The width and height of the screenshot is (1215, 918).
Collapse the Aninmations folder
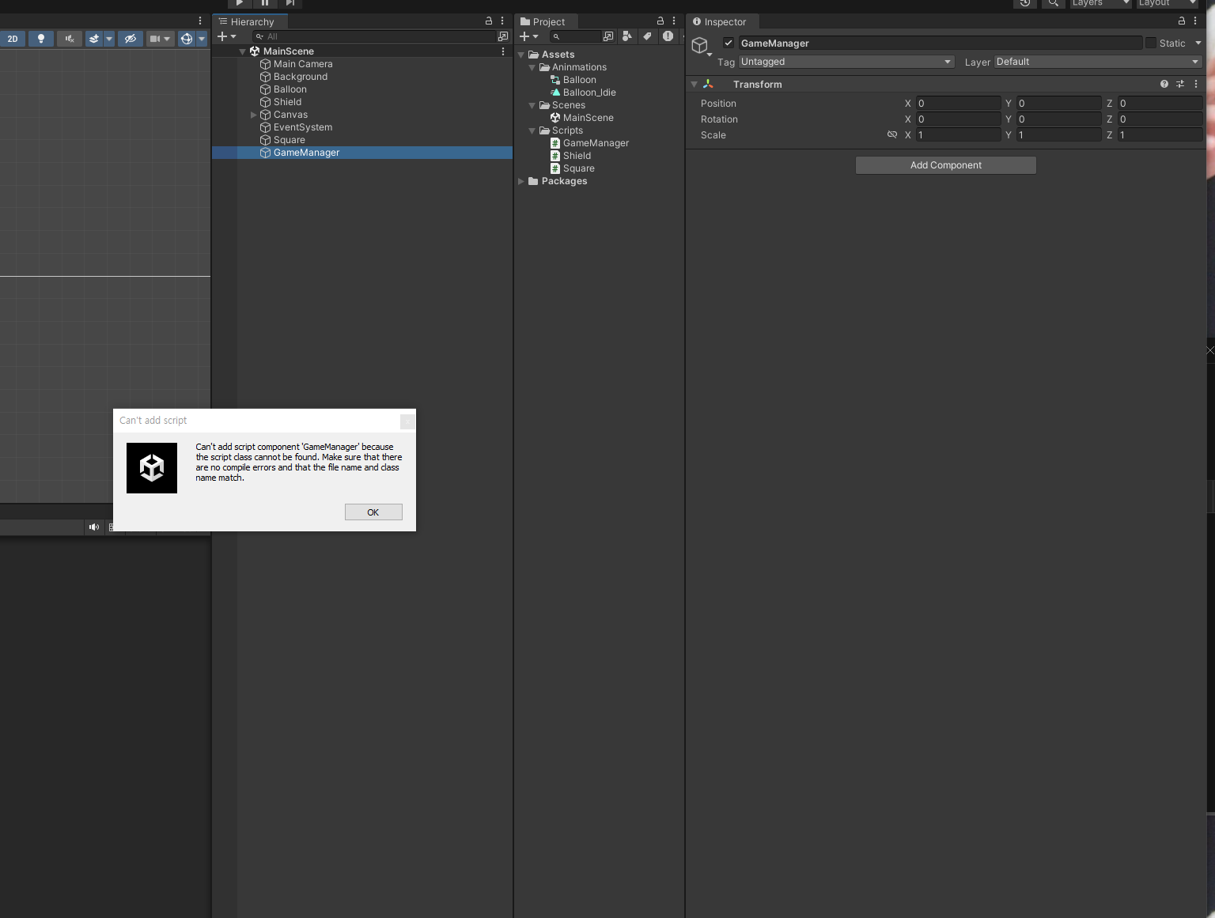tap(532, 67)
